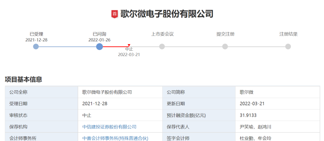The width and height of the screenshot is (324, 141).
Task: Click the 提交注册 timeline node circle
Action: 225,46
